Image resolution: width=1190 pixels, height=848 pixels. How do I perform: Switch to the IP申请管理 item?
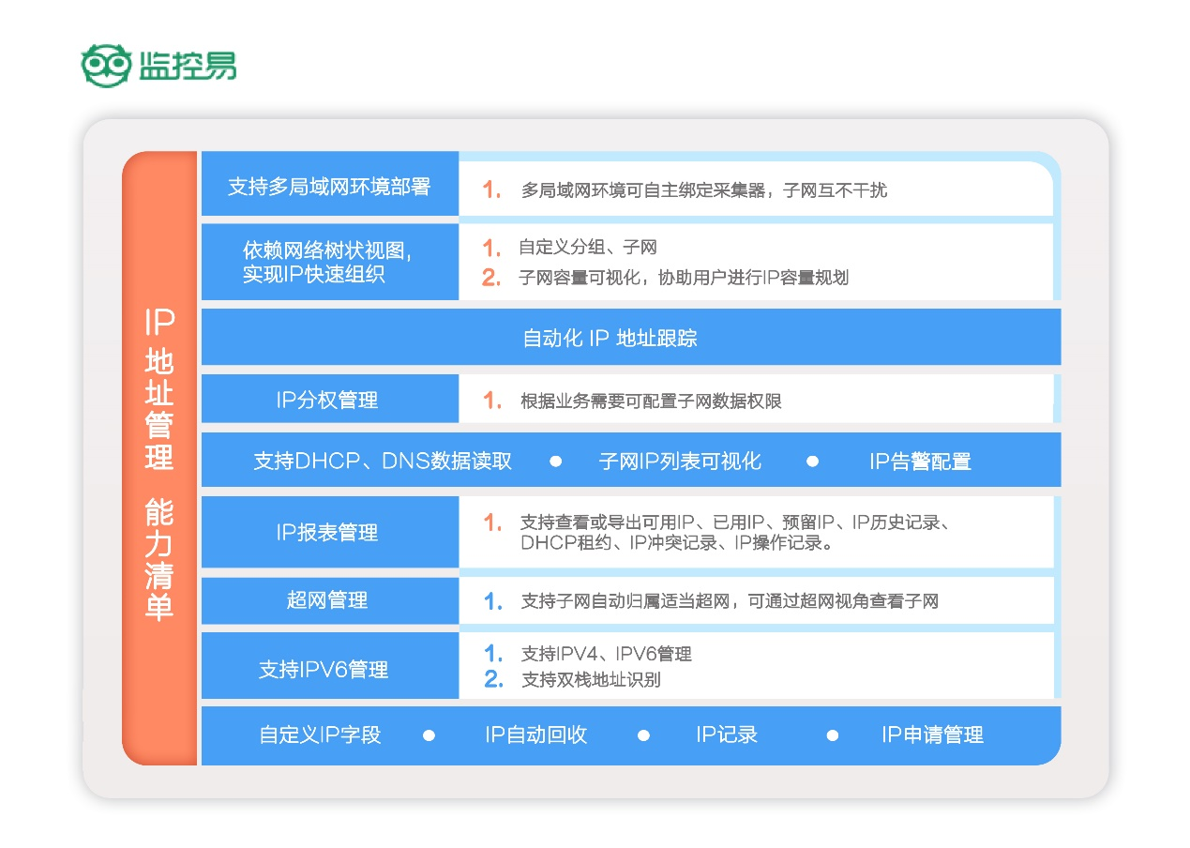click(x=930, y=735)
